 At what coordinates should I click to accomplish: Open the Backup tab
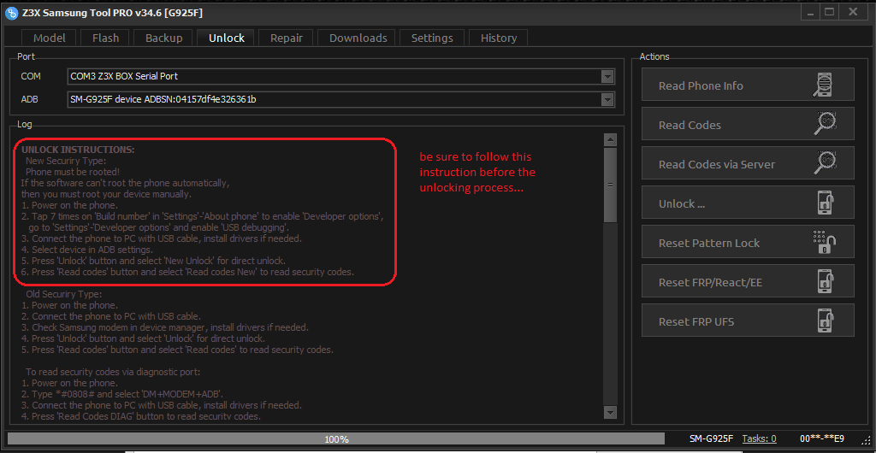pos(163,38)
